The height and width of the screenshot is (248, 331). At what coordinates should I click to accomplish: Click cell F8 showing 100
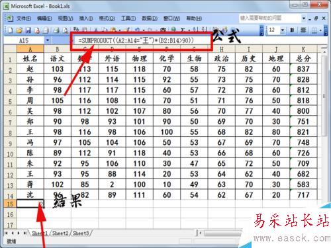pos(167,132)
